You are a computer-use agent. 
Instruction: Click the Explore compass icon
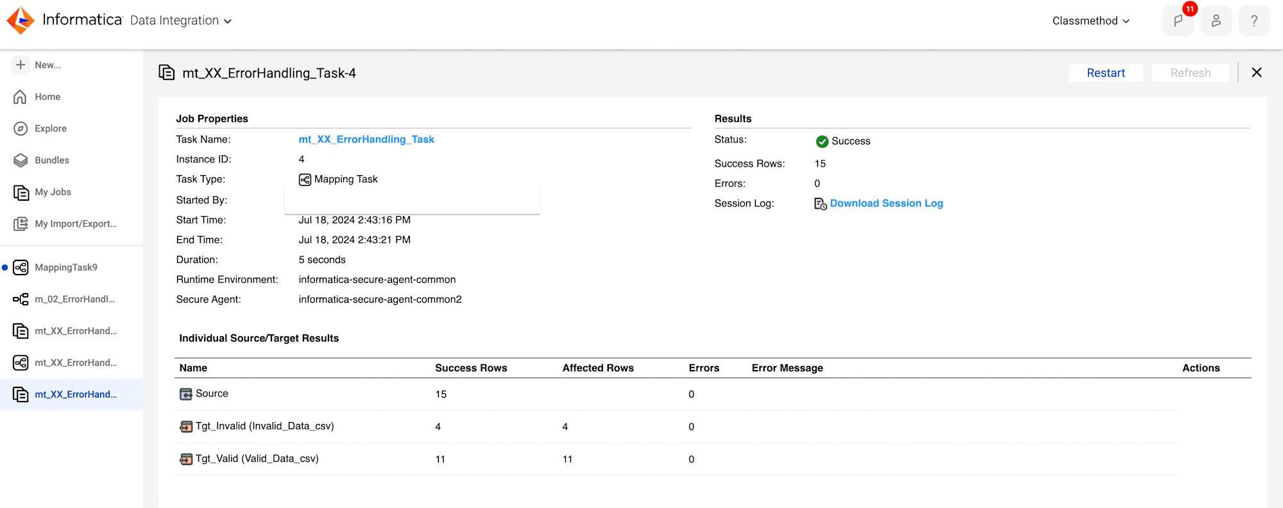pos(21,128)
